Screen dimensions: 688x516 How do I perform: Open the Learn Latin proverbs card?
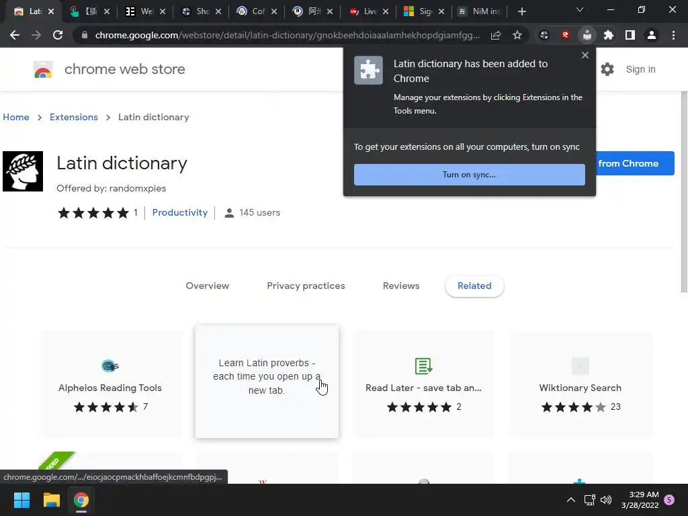click(267, 382)
